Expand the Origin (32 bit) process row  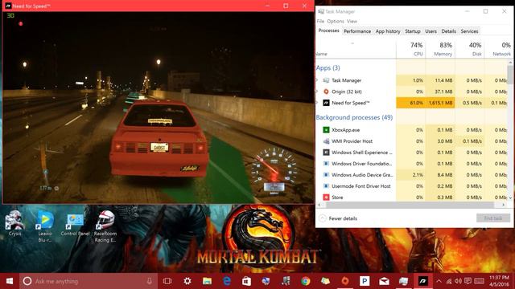[x=317, y=92]
